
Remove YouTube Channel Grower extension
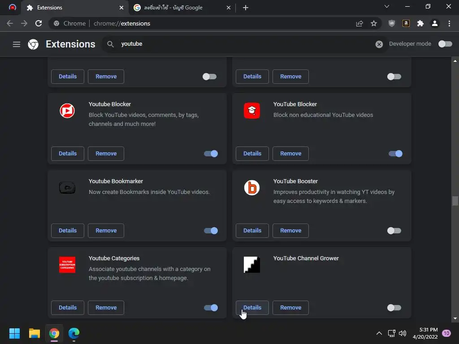290,307
